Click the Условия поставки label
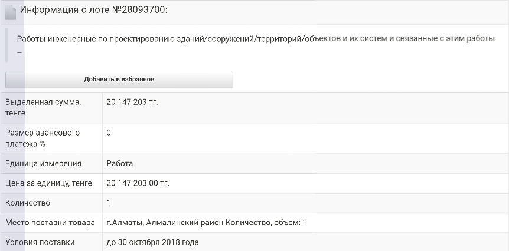509x251 pixels. [40, 242]
